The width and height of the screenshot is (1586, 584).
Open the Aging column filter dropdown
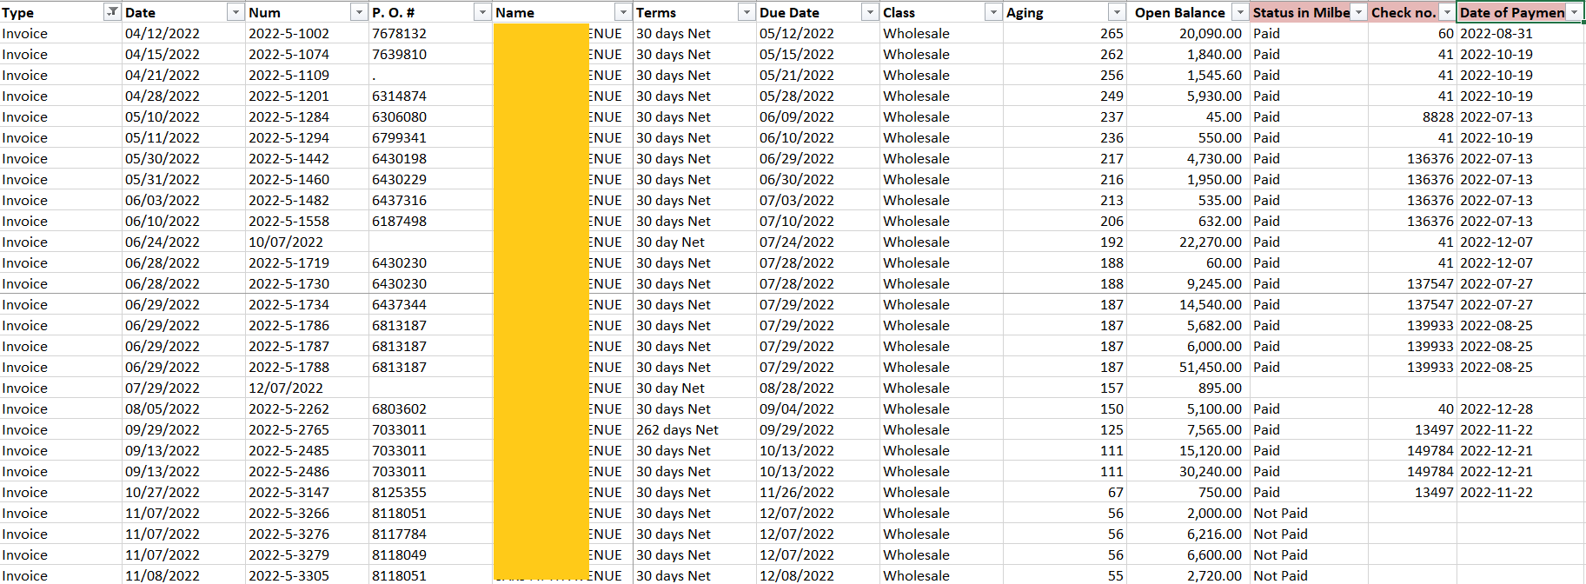(1117, 12)
